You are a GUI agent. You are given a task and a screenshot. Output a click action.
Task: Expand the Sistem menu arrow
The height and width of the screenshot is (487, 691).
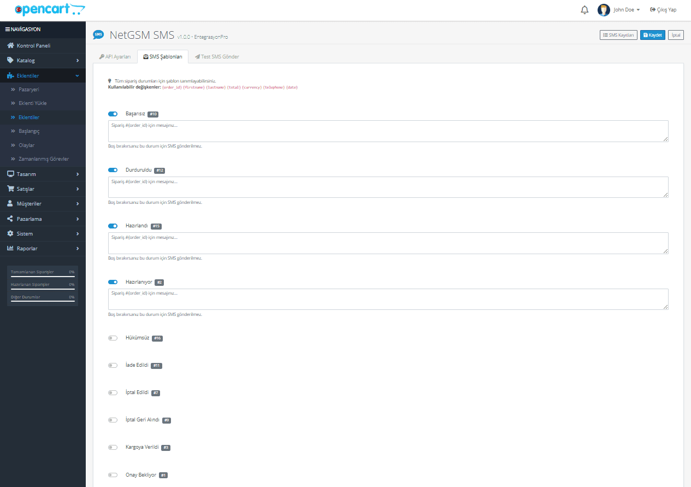[78, 233]
